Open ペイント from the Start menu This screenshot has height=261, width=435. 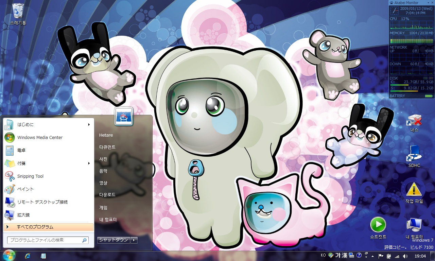[48, 189]
